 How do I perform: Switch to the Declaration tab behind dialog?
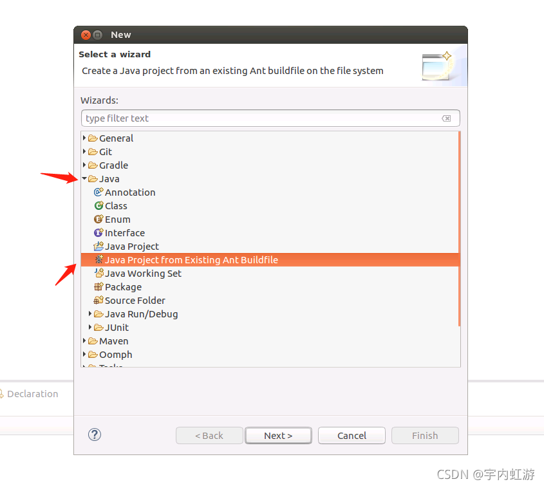click(33, 394)
